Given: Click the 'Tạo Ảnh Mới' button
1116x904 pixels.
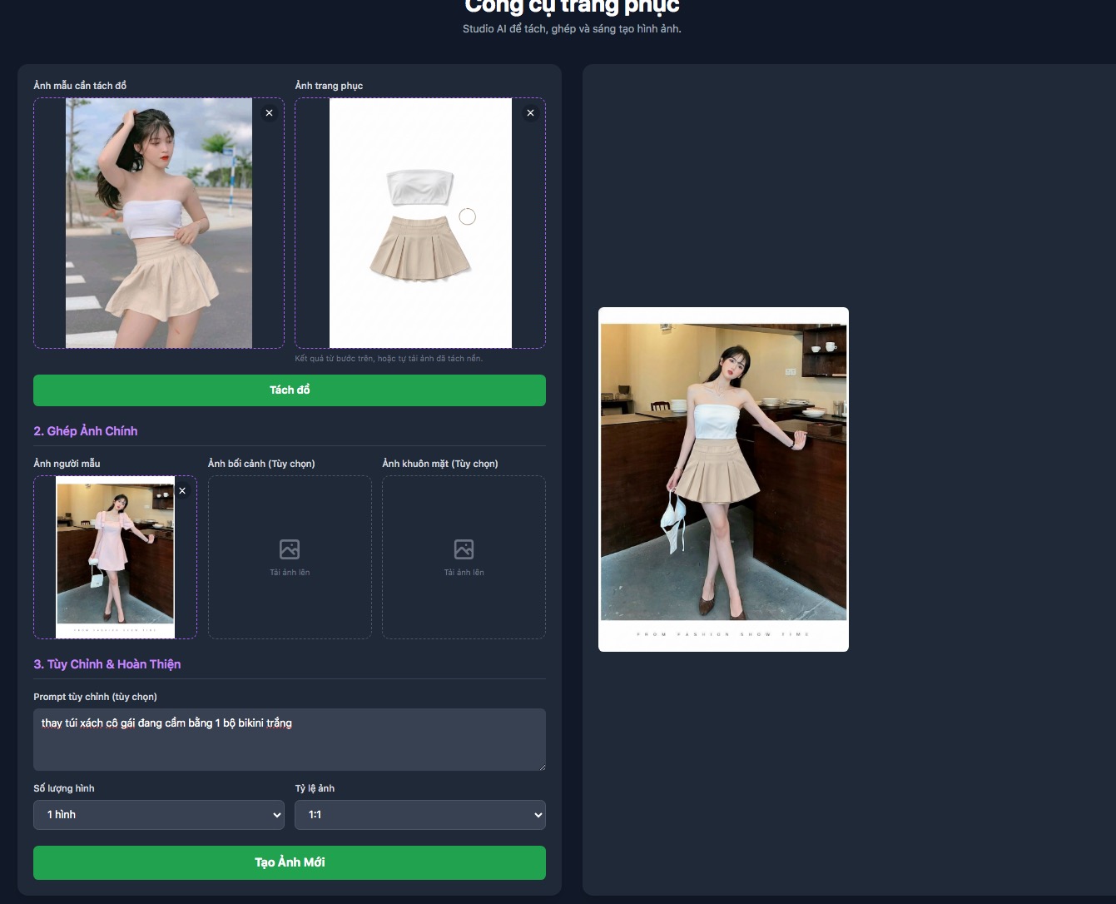Looking at the screenshot, I should [x=290, y=862].
